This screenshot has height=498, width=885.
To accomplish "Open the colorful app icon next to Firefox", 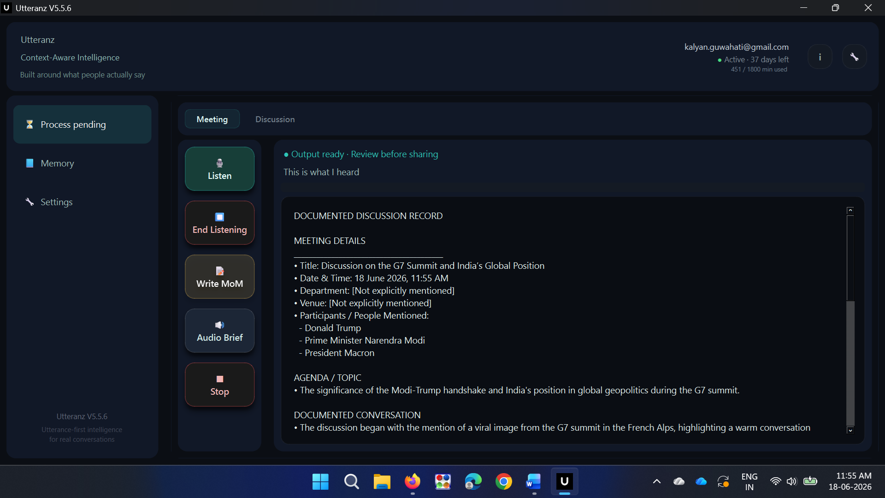I will (x=442, y=482).
